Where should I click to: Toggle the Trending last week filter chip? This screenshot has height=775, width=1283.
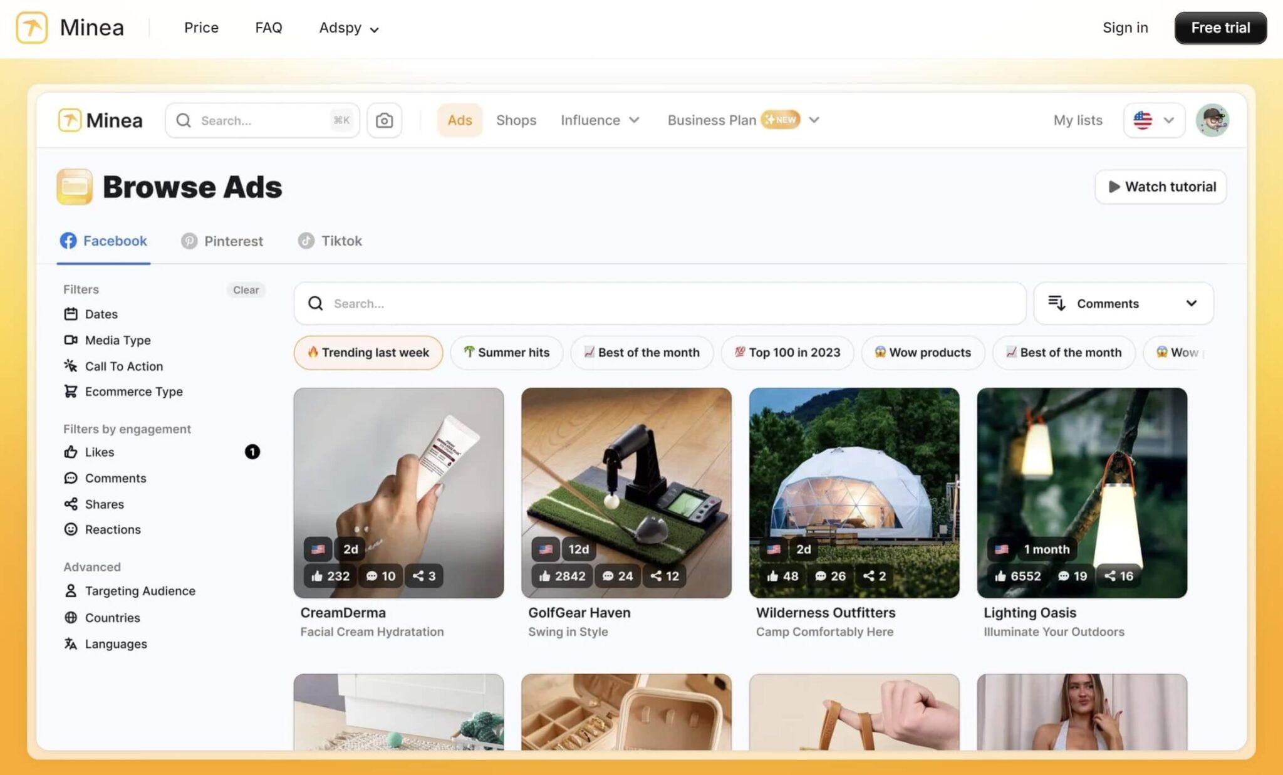tap(368, 353)
